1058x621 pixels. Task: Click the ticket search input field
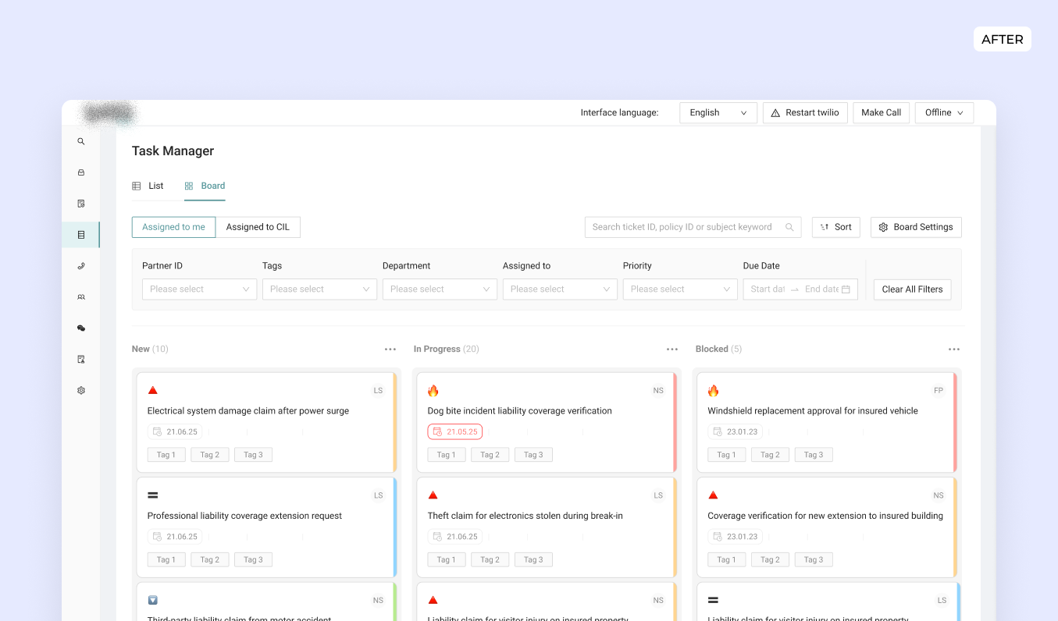(x=693, y=227)
